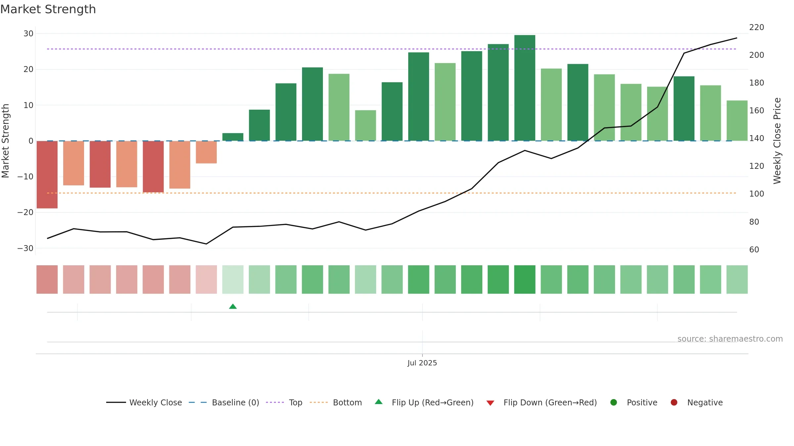
Task: Toggle the Weekly Close legend entry
Action: coord(144,402)
